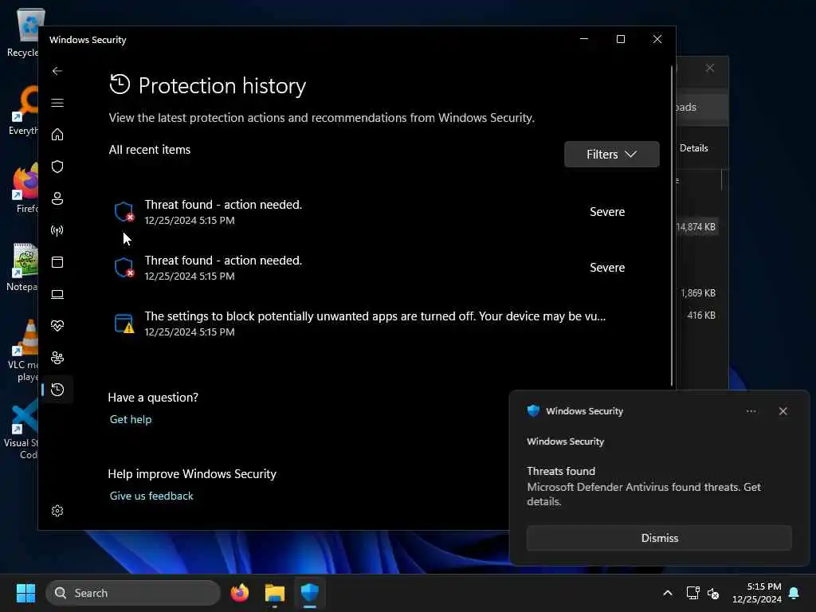Click the Visual Studio Code desktop shortcut
The width and height of the screenshot is (816, 612).
[x=21, y=428]
